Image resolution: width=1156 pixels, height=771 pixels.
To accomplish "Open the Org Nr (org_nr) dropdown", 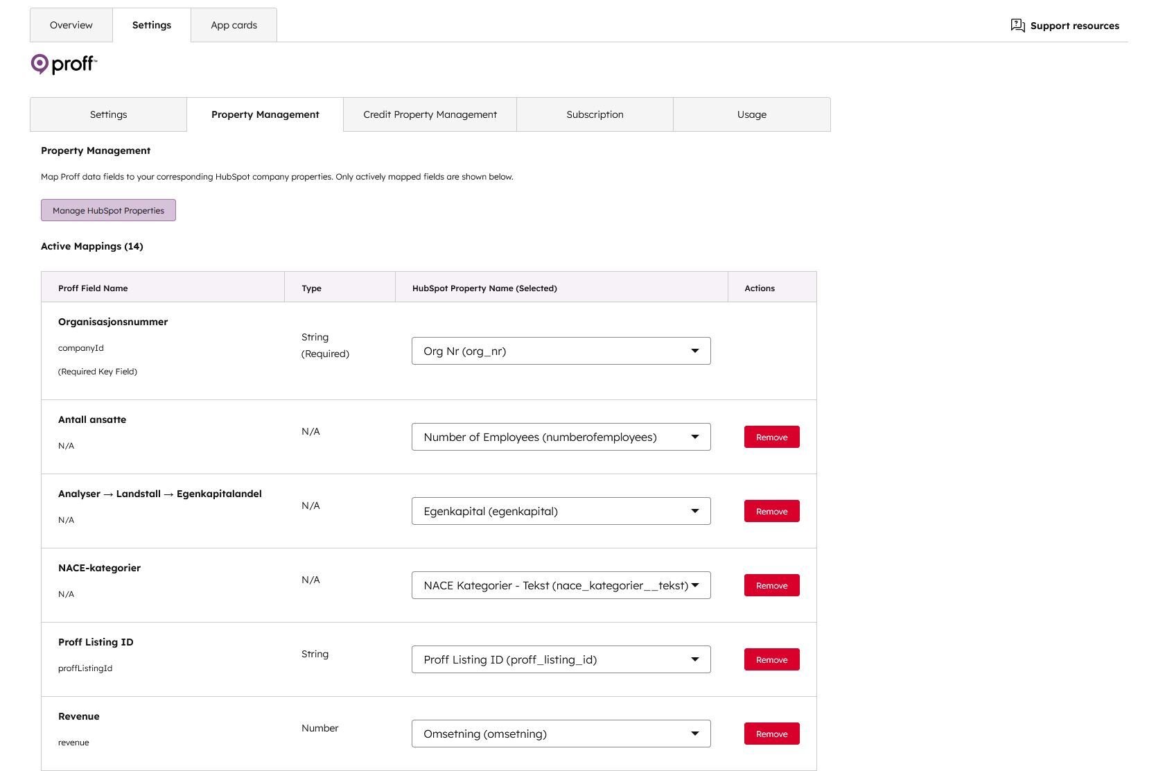I will click(561, 351).
